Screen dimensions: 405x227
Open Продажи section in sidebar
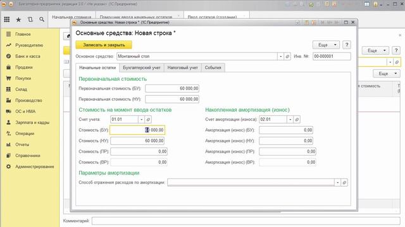24,67
